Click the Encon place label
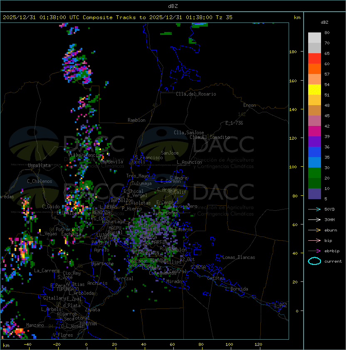Screen dimensions: 346x350 (x=250, y=105)
